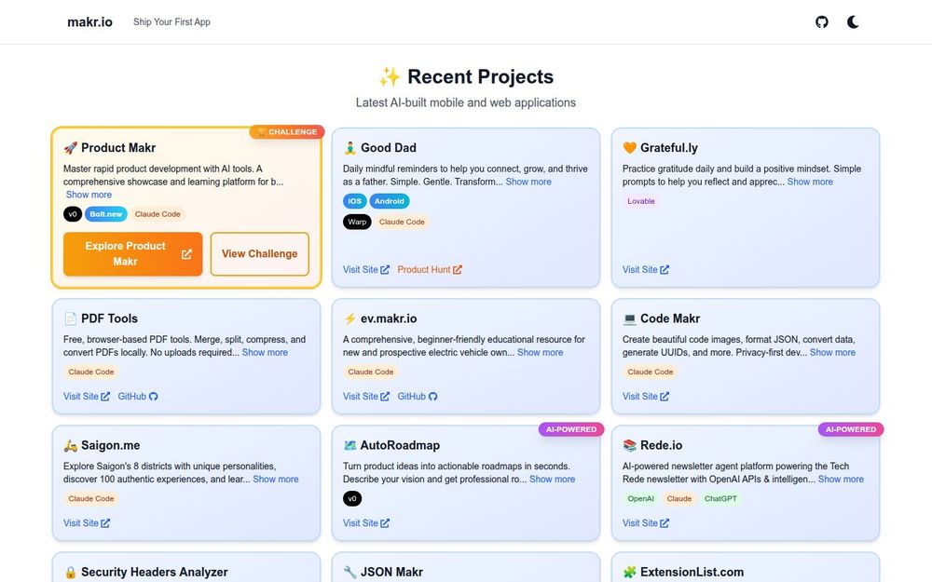Click Claude Code tag on Code Makr

[x=650, y=372]
